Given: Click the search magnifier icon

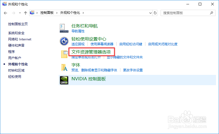Looking at the screenshot, I should pos(211,13).
